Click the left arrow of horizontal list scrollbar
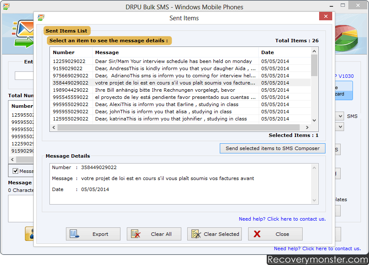This screenshot has height=265, width=369. [x=54, y=127]
